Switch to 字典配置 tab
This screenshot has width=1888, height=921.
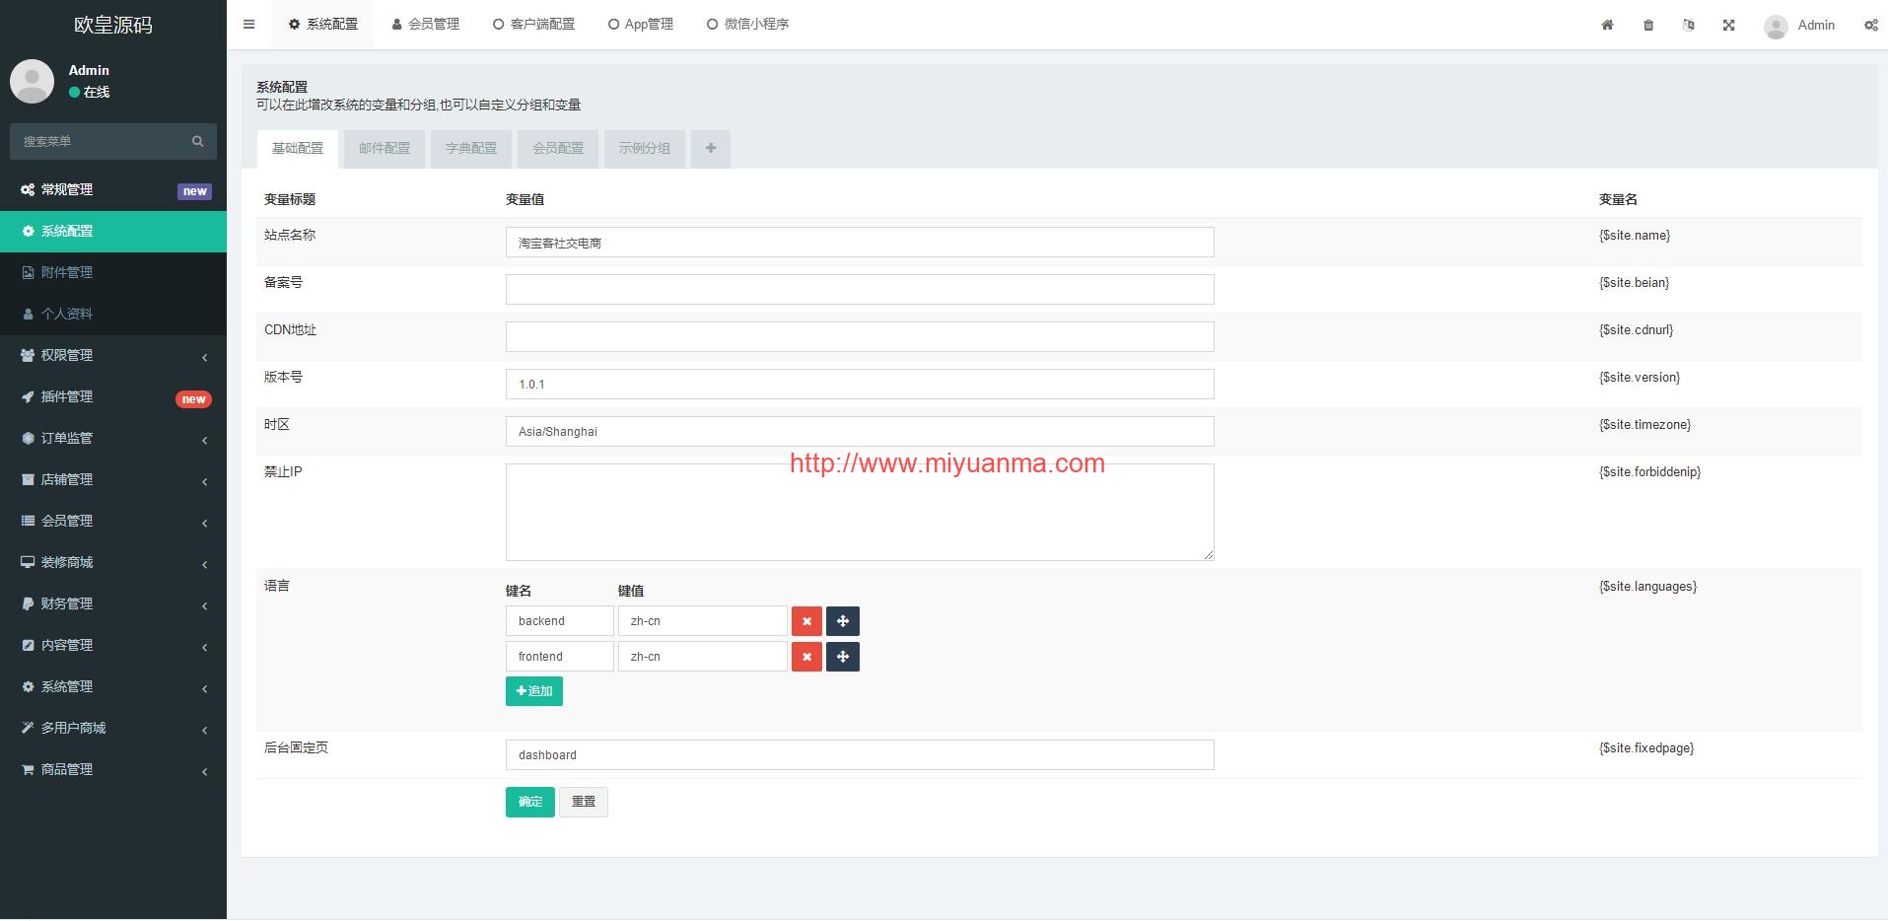pos(471,149)
